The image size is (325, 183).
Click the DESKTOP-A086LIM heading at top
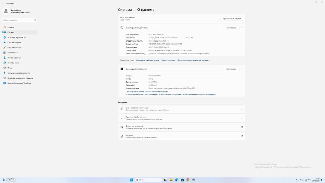point(128,18)
